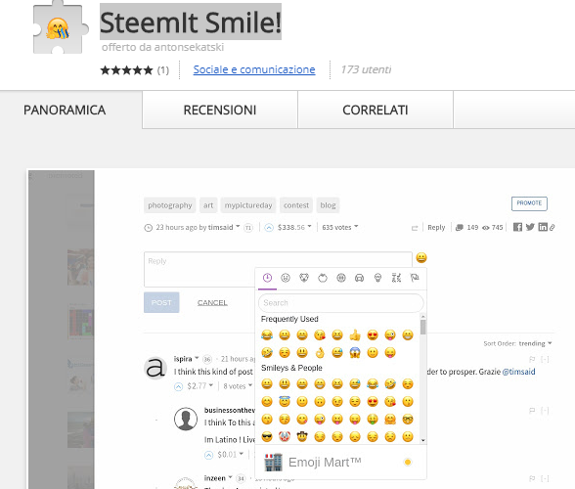Pick the hugging face emoji
575x489 pixels.
coord(390,419)
